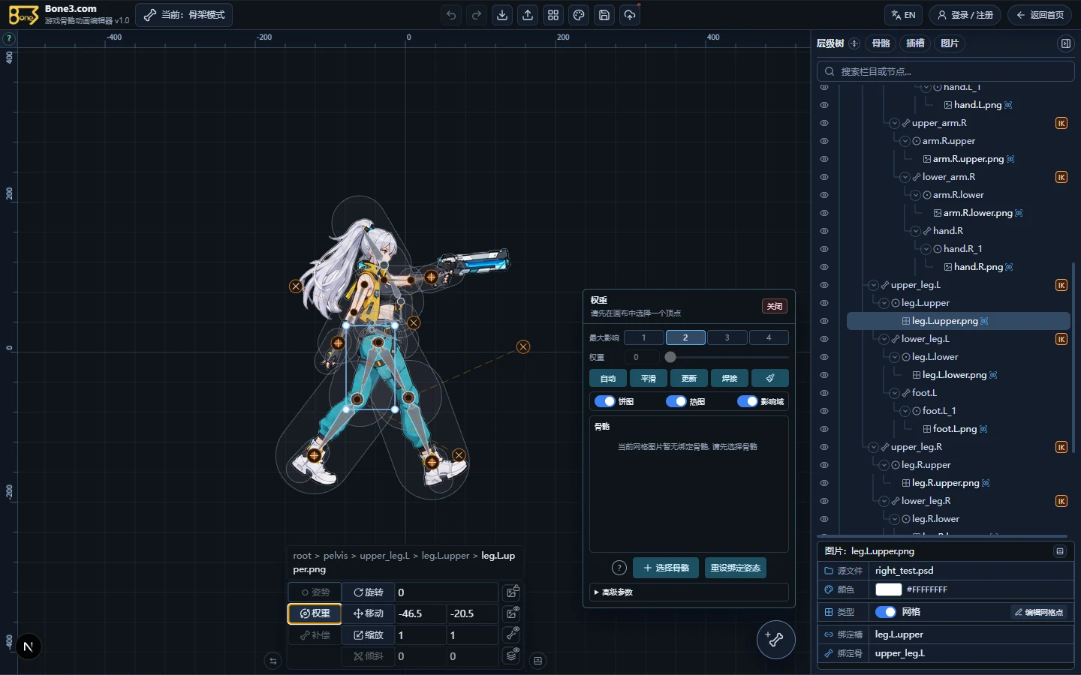The image size is (1081, 675).
Task: Click the swap arrows icon at canvas bottom
Action: coord(273,661)
